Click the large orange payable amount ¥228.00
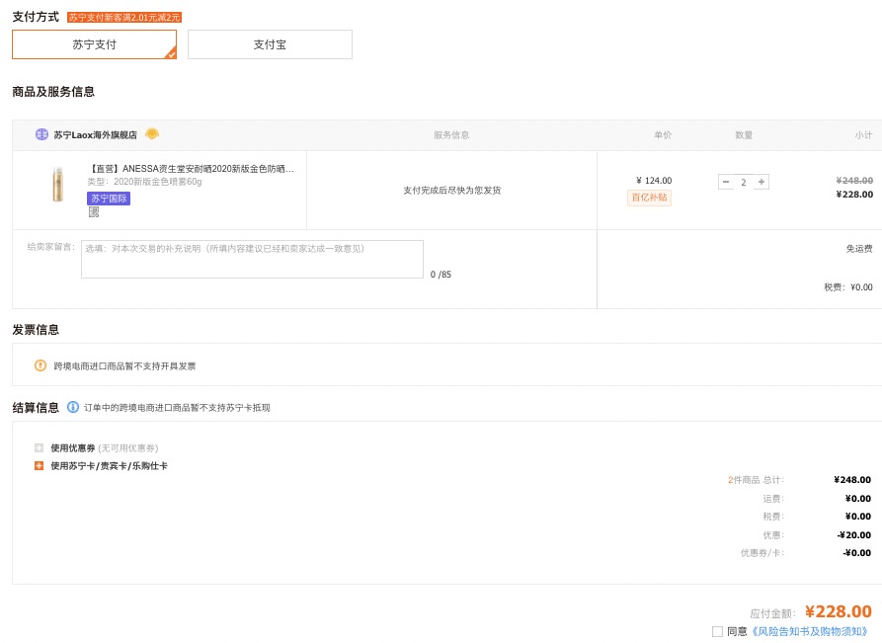882x643 pixels. point(839,611)
